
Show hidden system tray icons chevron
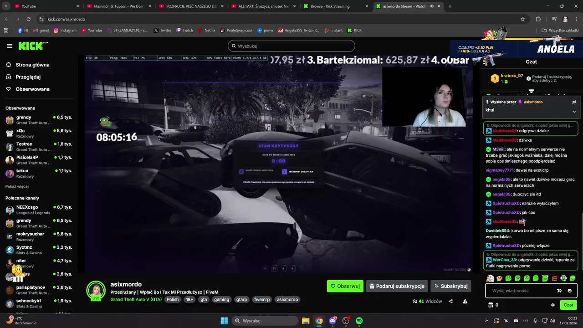click(486, 321)
